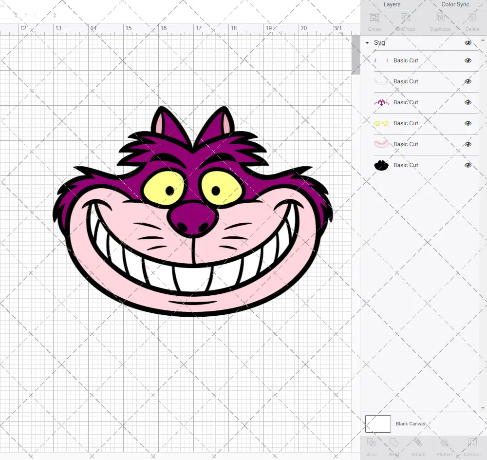Click the UnGroup icon
This screenshot has width=487, height=460.
pyautogui.click(x=405, y=18)
